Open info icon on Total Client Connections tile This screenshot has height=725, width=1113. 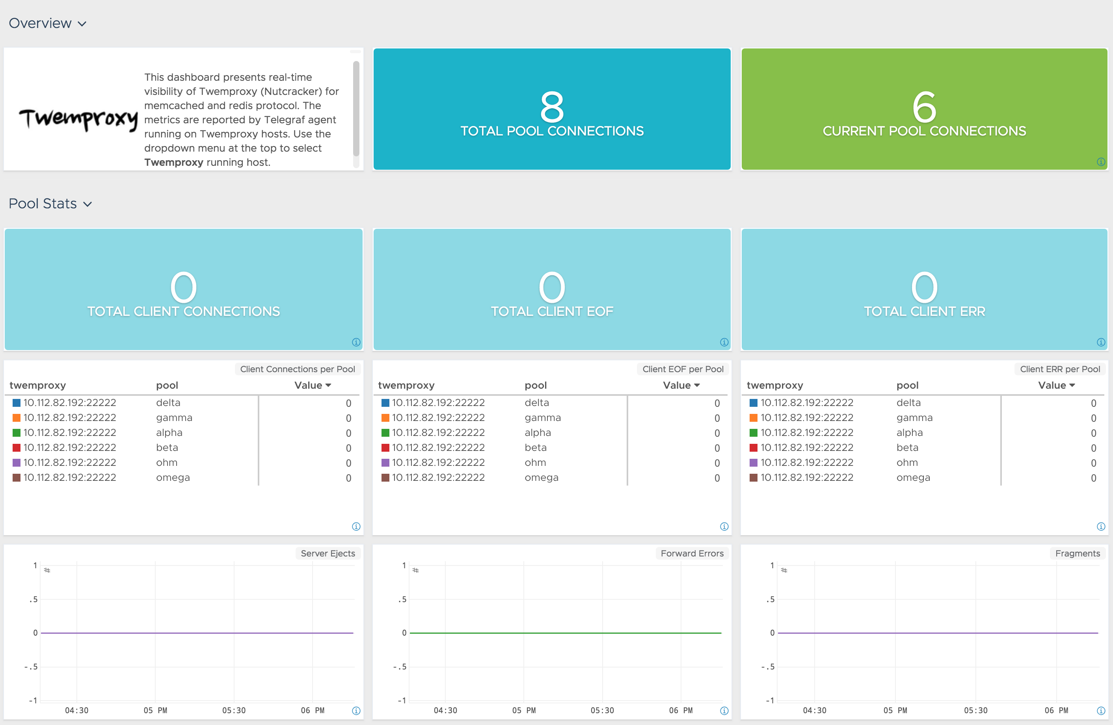tap(356, 342)
